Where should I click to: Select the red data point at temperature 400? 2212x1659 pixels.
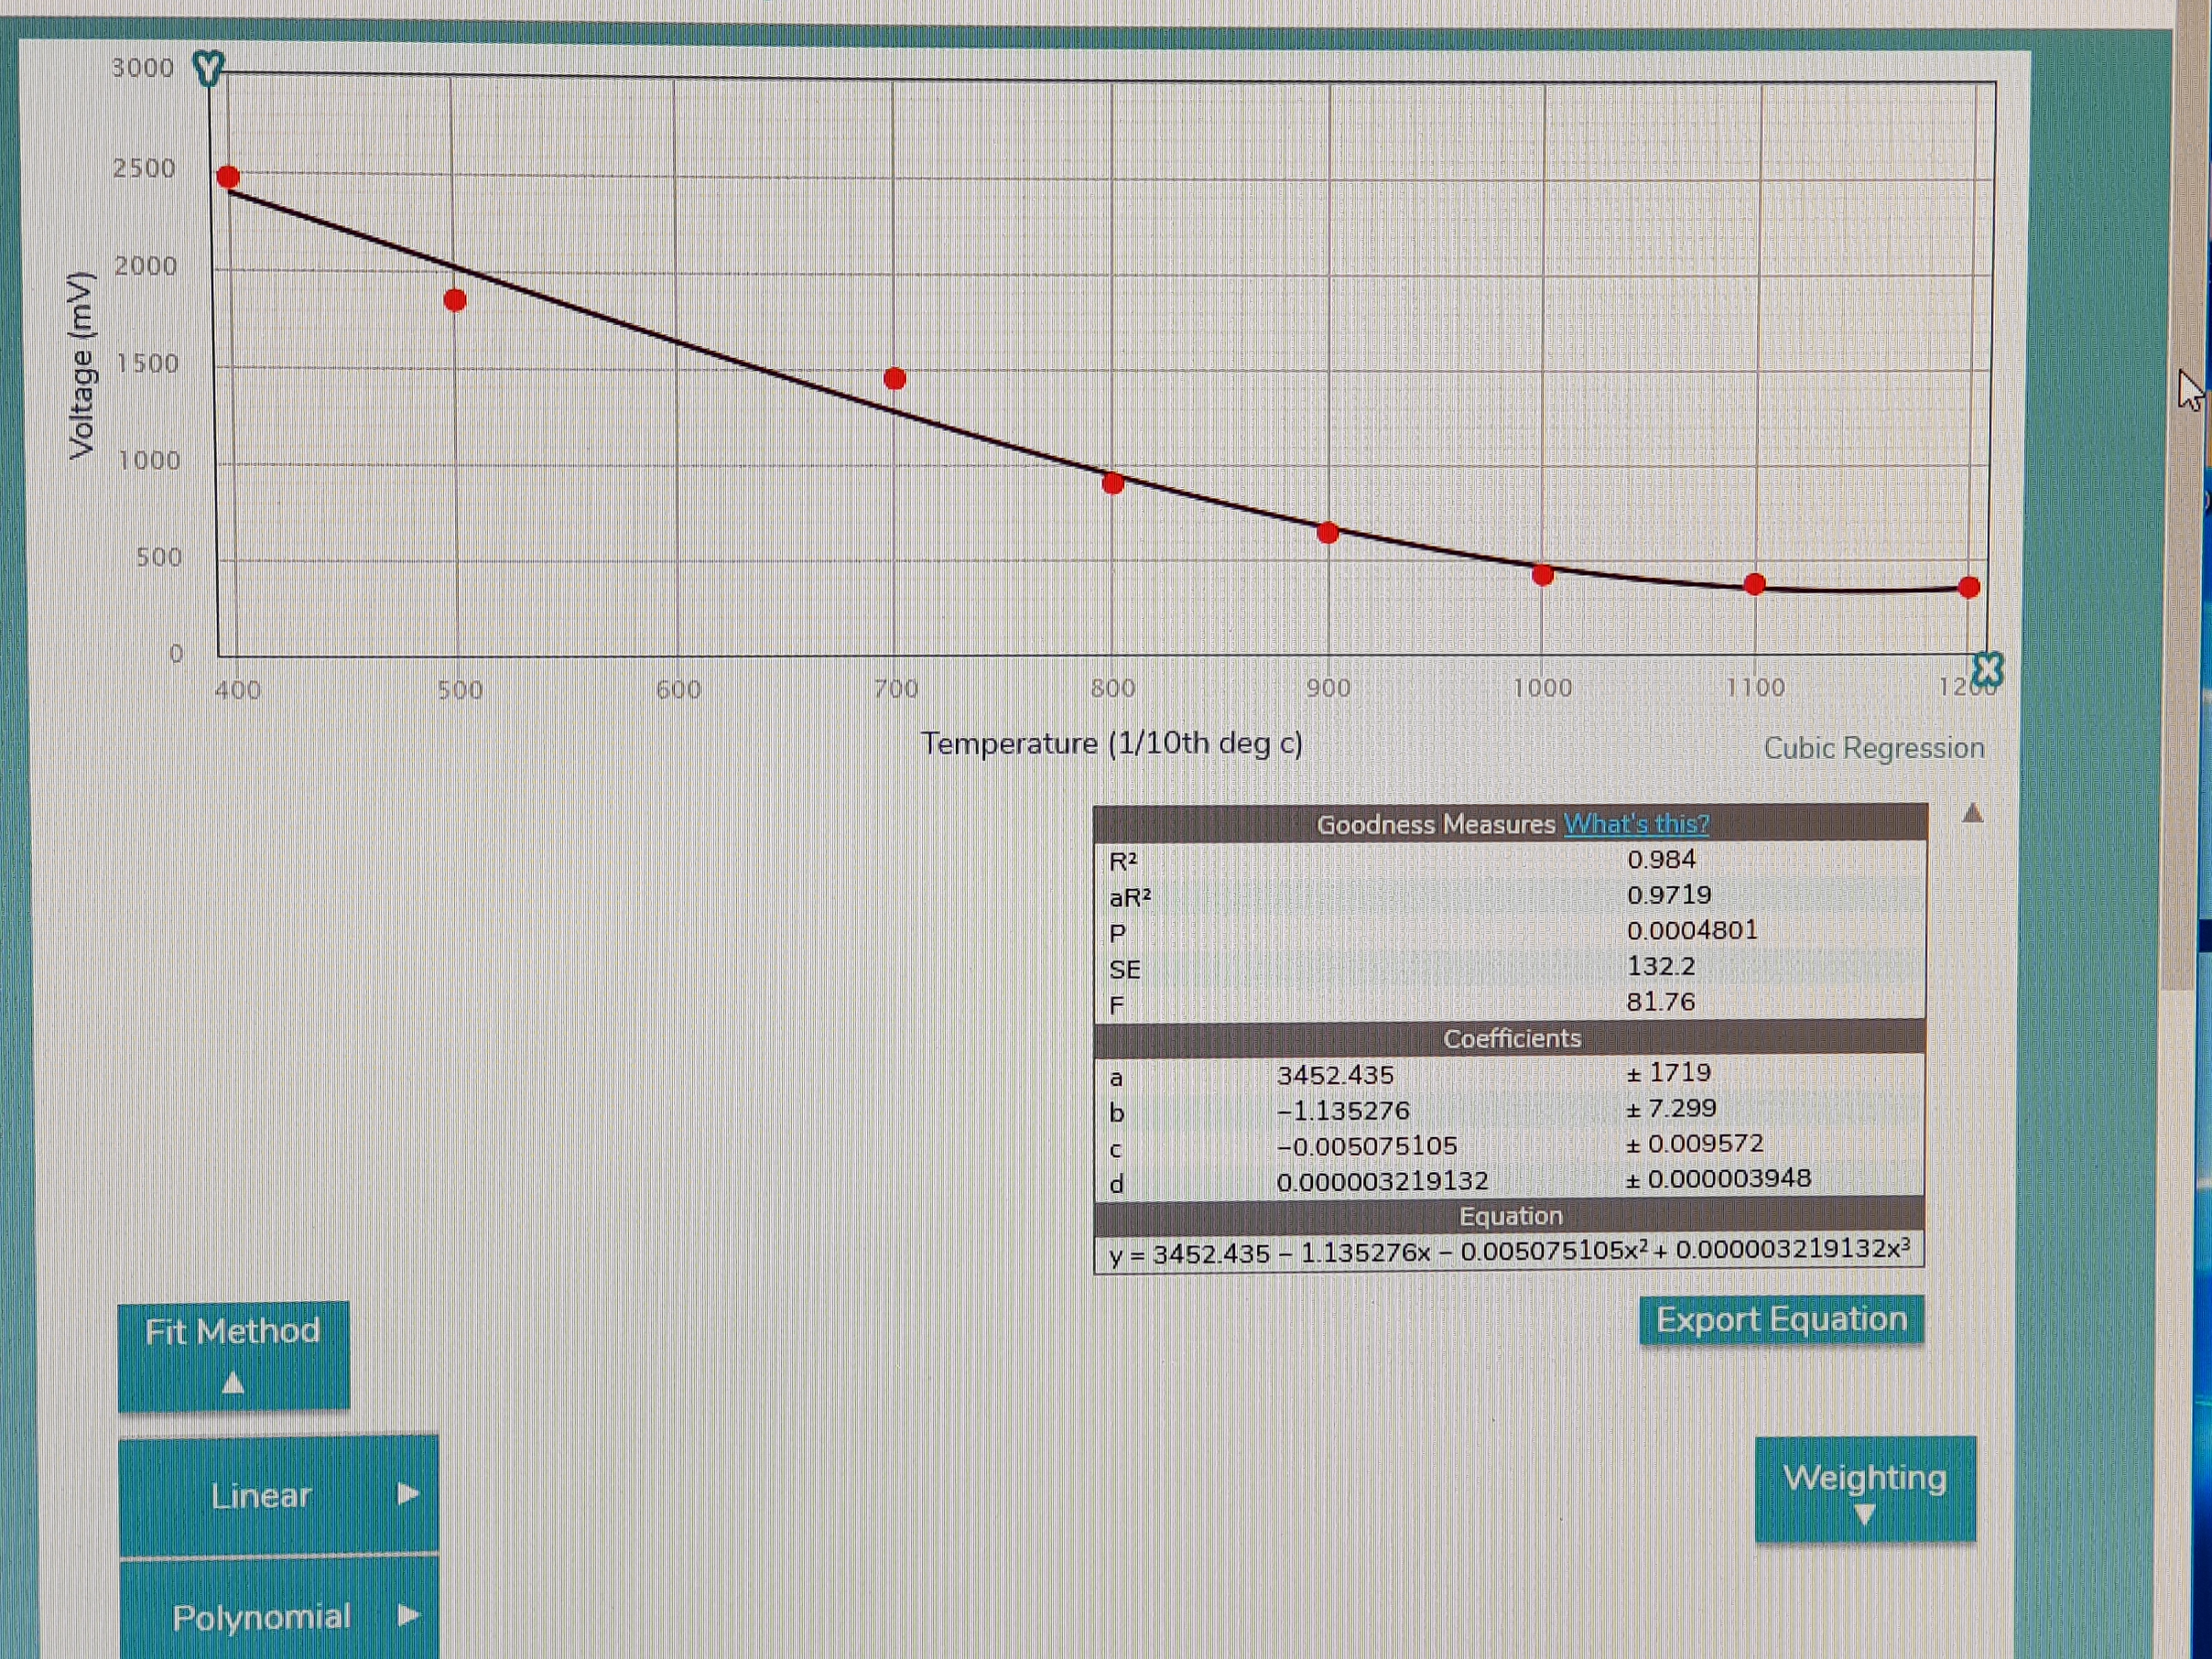(228, 177)
